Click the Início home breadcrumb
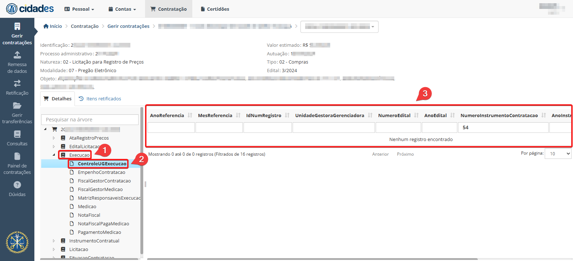573x261 pixels. 53,26
